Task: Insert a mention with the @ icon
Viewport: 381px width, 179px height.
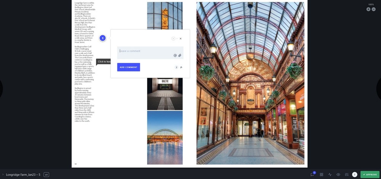Action: point(175,55)
